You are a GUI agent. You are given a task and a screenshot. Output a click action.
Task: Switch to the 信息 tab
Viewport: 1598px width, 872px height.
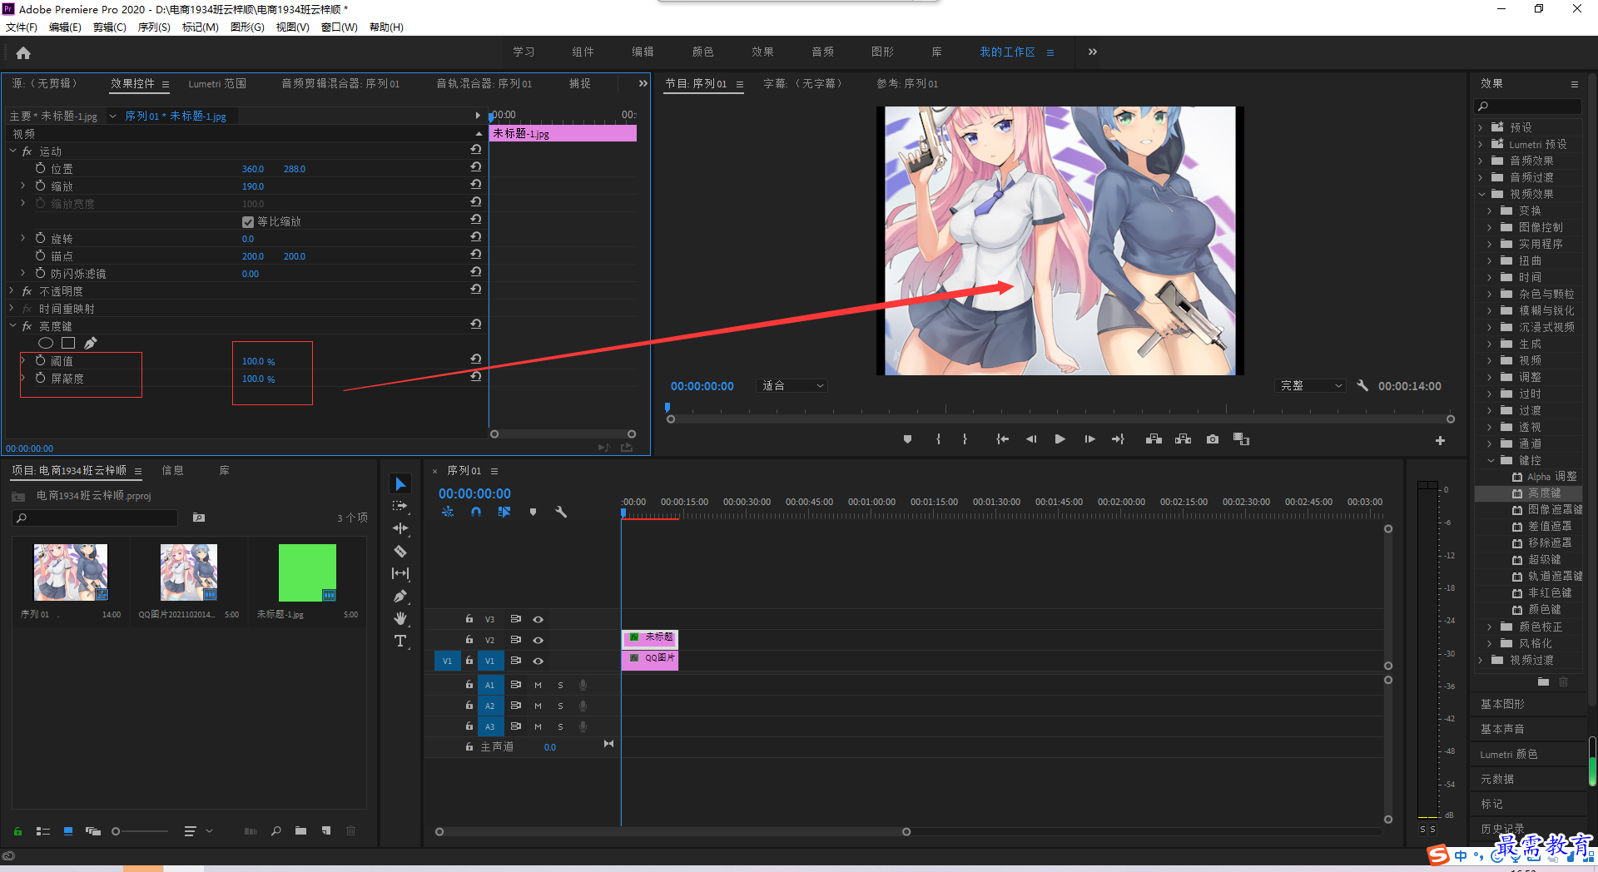(173, 471)
